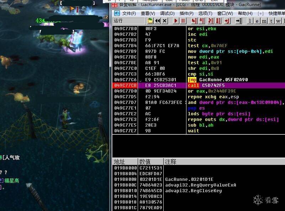Select stack address 019B8014
The height and width of the screenshot is (211, 285).
[x=125, y=196]
